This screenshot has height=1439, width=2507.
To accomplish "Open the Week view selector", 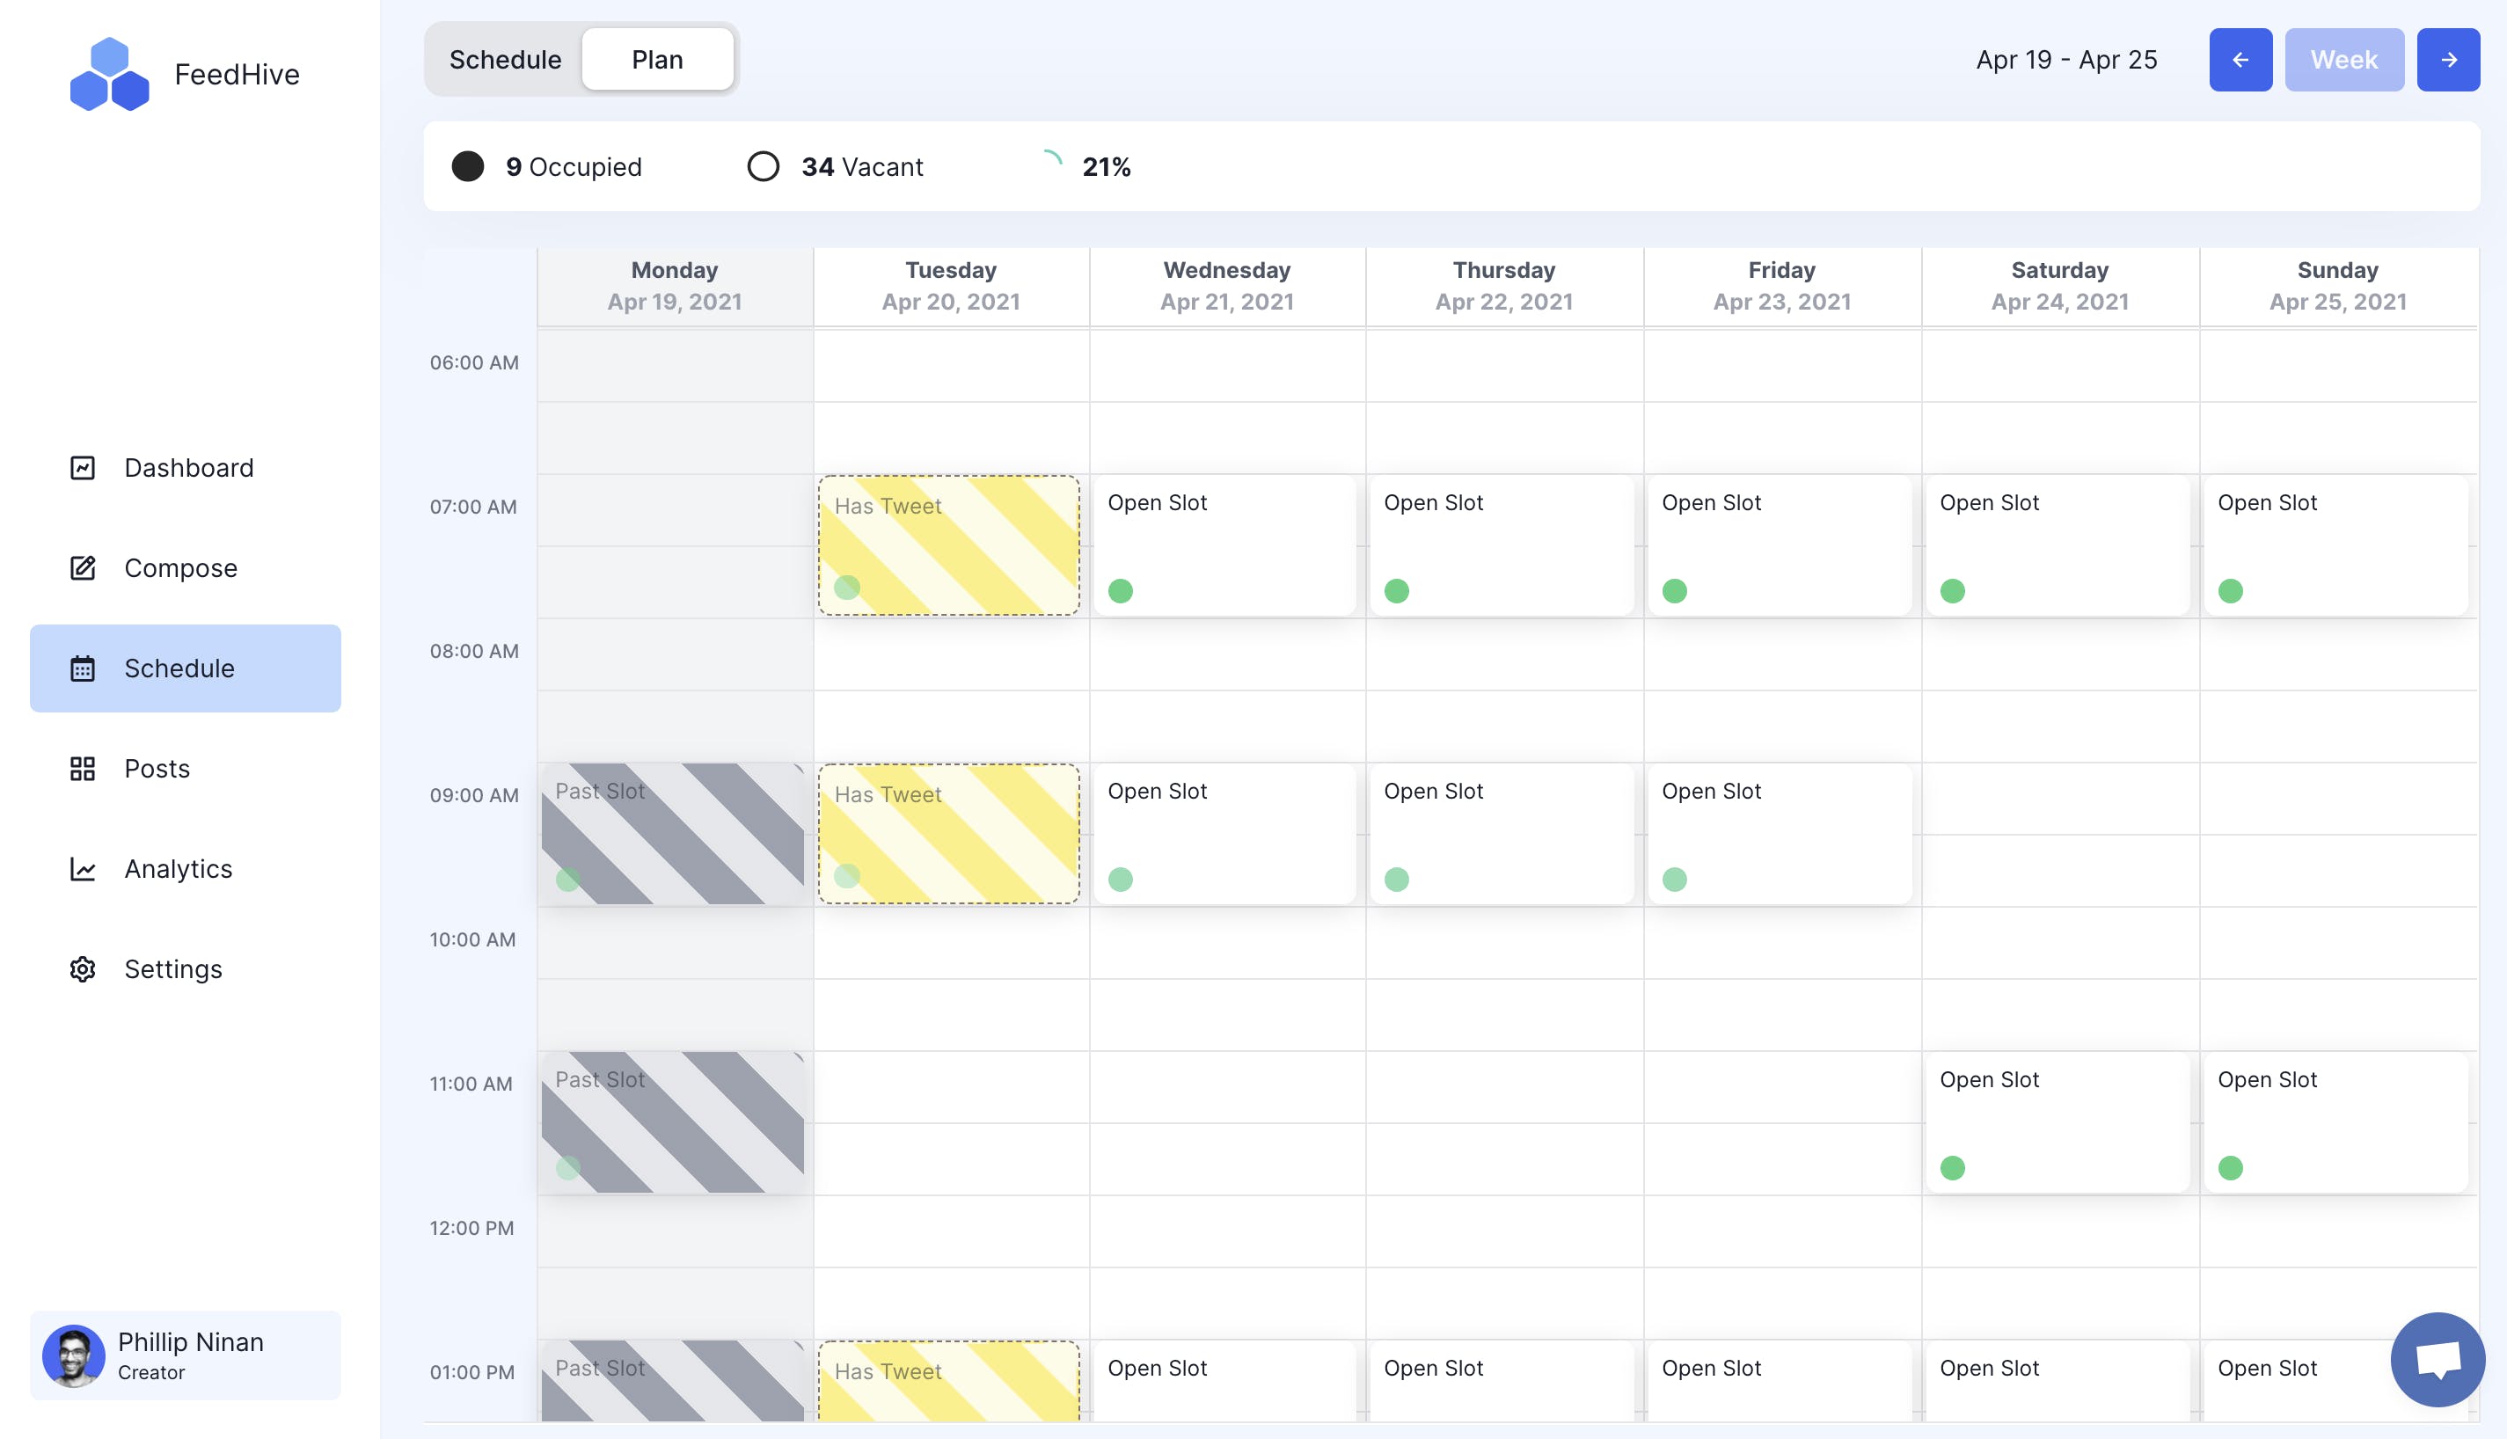I will click(x=2344, y=59).
